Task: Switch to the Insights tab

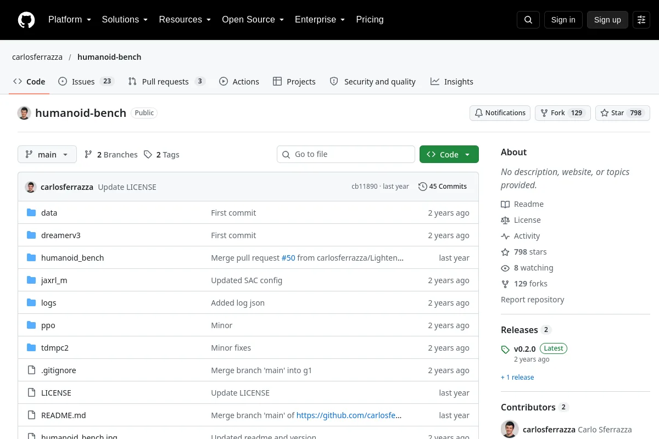Action: (451, 82)
